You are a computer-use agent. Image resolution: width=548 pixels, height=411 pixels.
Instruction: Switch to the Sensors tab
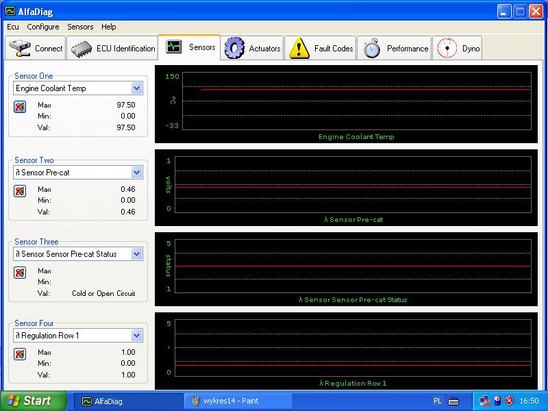tap(190, 48)
